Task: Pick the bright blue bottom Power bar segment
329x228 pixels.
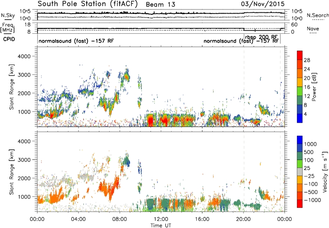Action: pyautogui.click(x=300, y=118)
